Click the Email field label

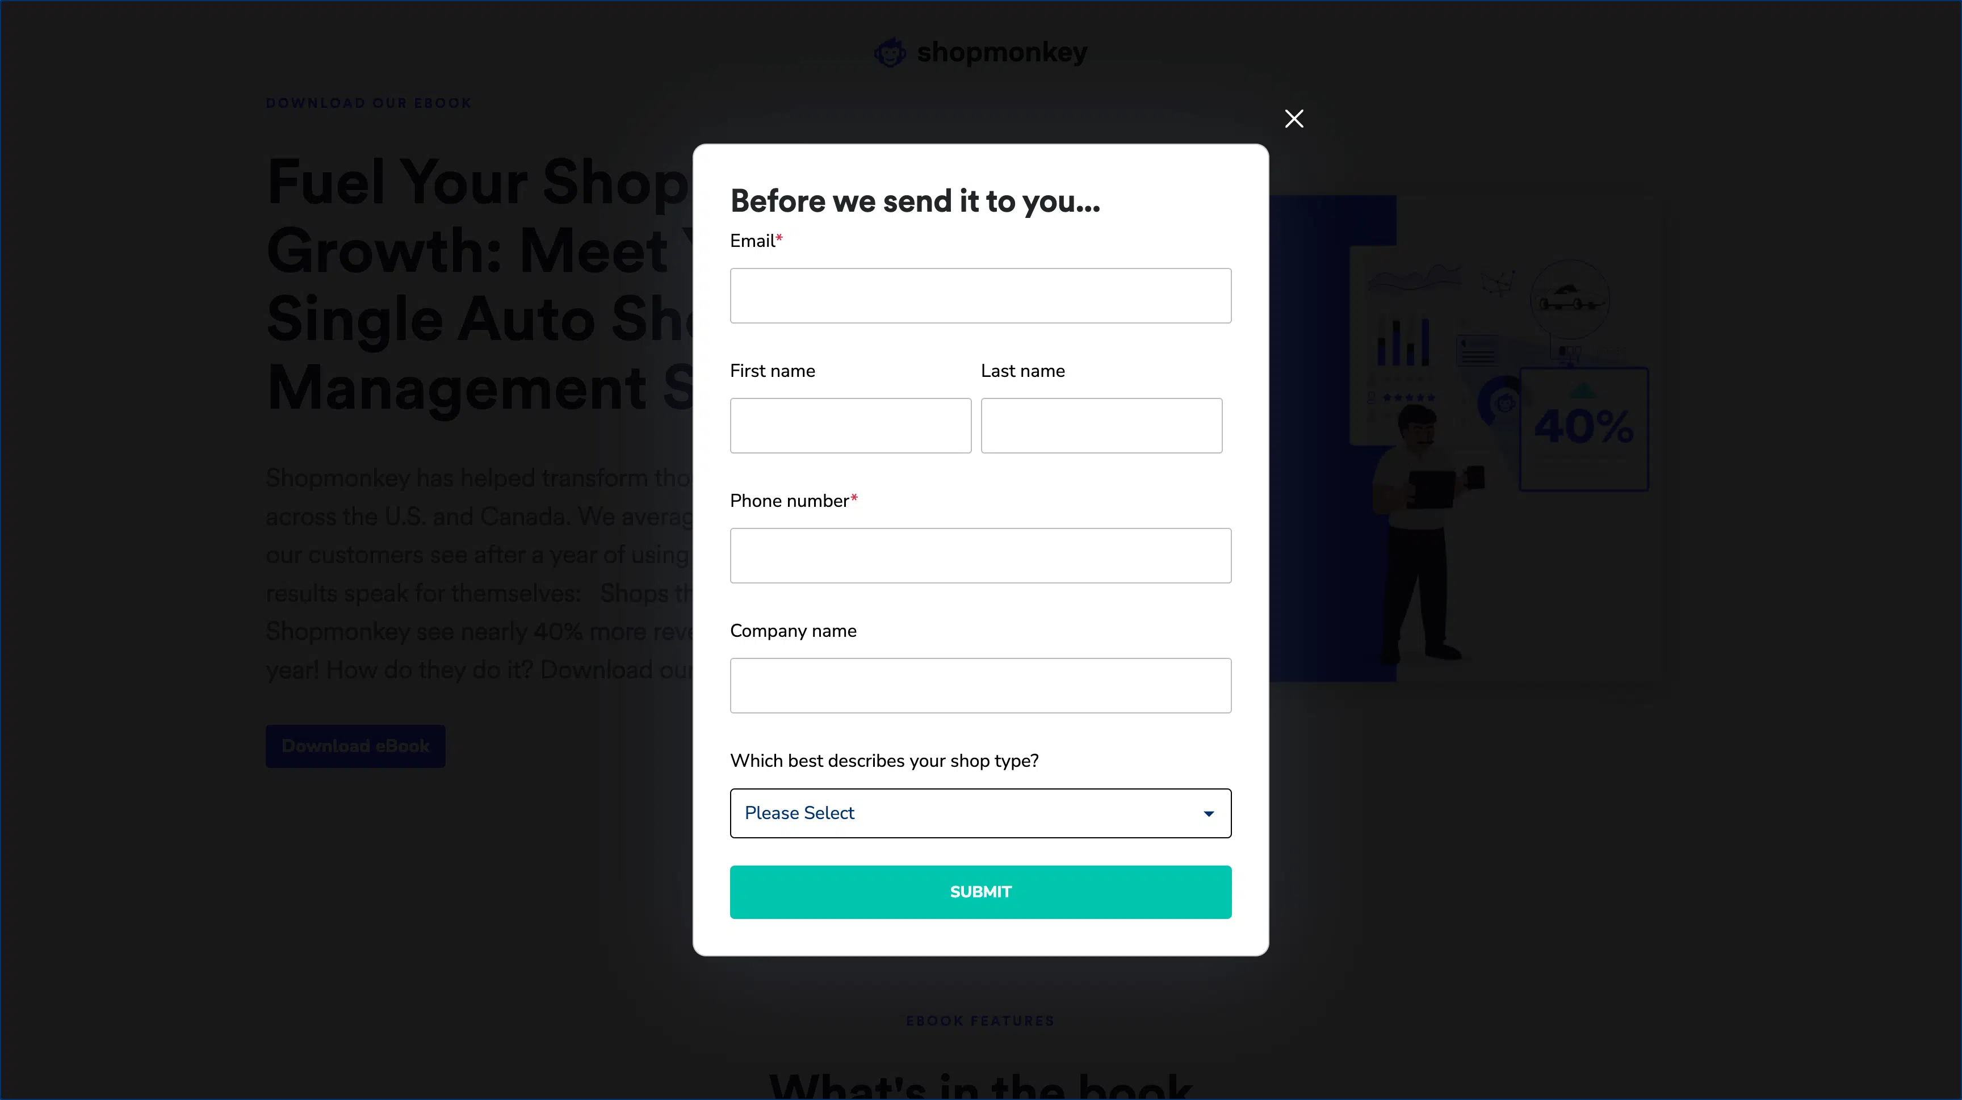click(x=753, y=241)
